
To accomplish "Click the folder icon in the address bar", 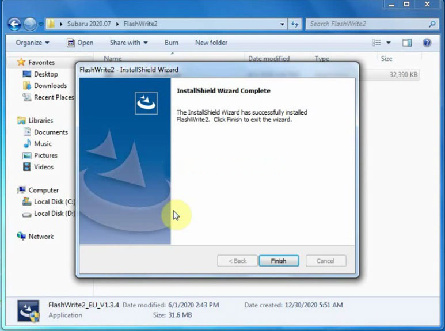I will click(51, 24).
